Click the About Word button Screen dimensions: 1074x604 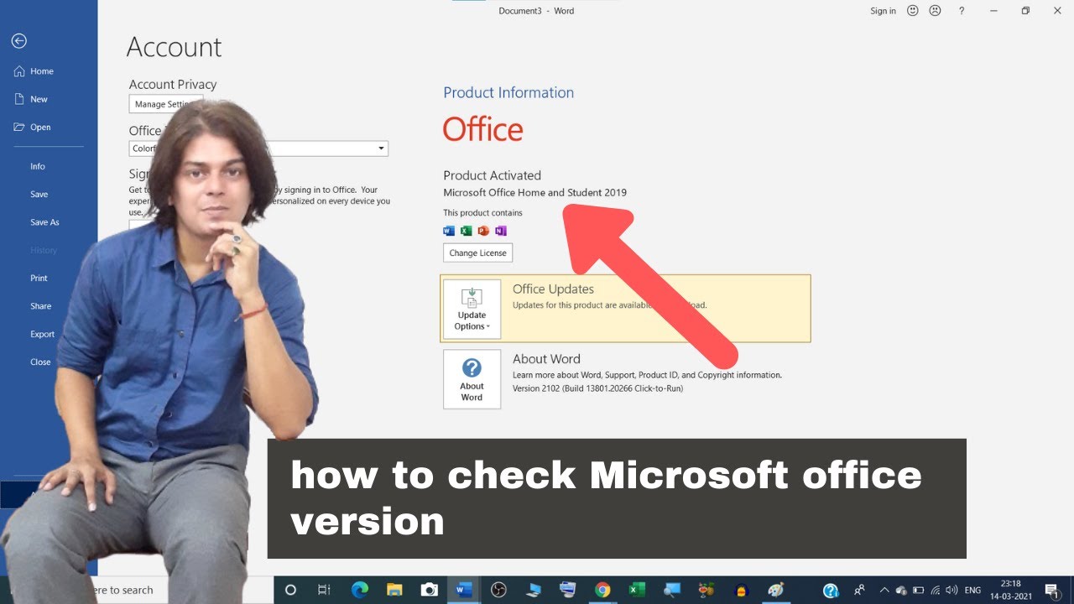click(472, 379)
